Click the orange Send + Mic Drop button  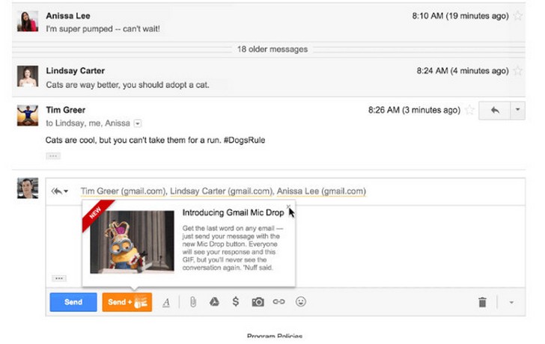coord(127,302)
